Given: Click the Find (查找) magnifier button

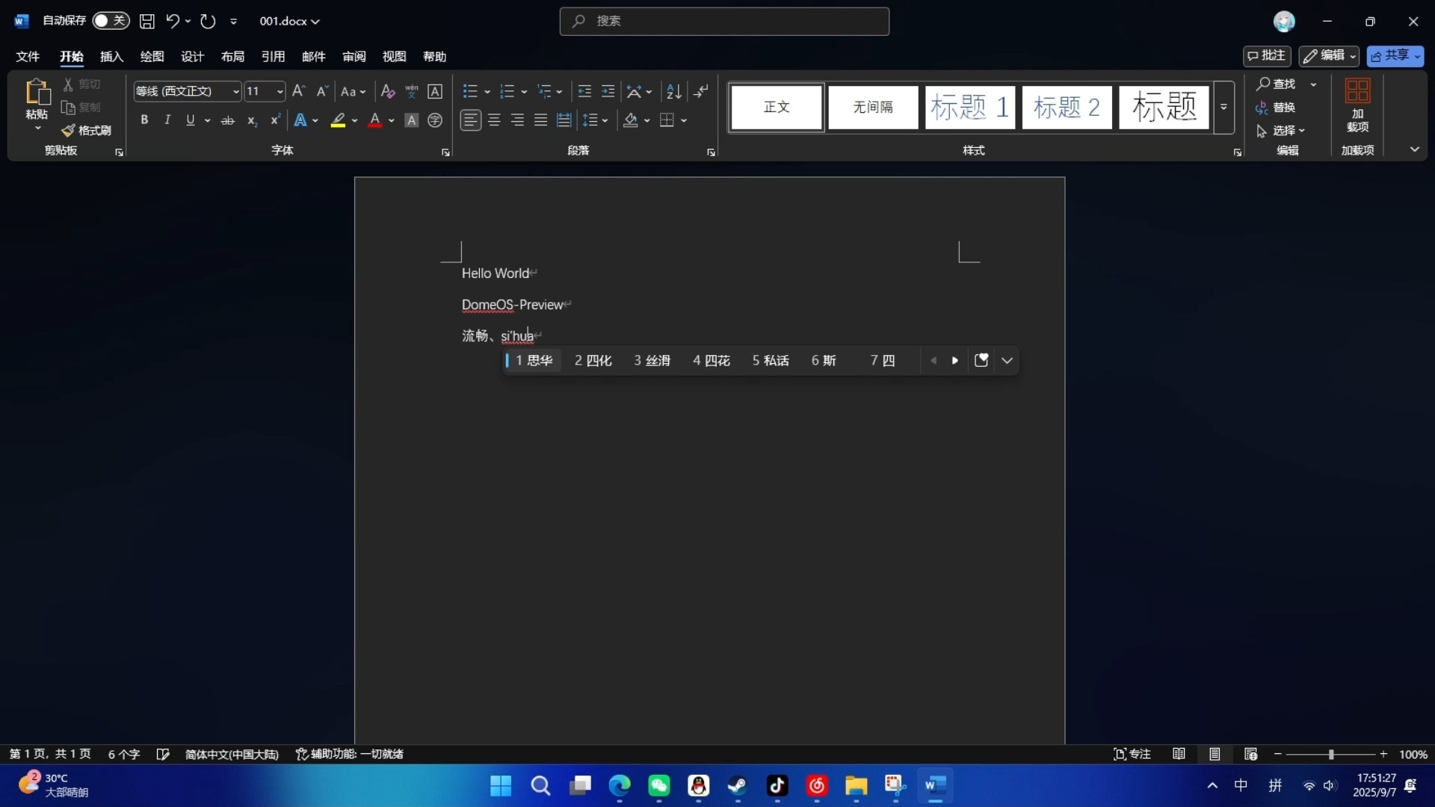Looking at the screenshot, I should pyautogui.click(x=1277, y=84).
